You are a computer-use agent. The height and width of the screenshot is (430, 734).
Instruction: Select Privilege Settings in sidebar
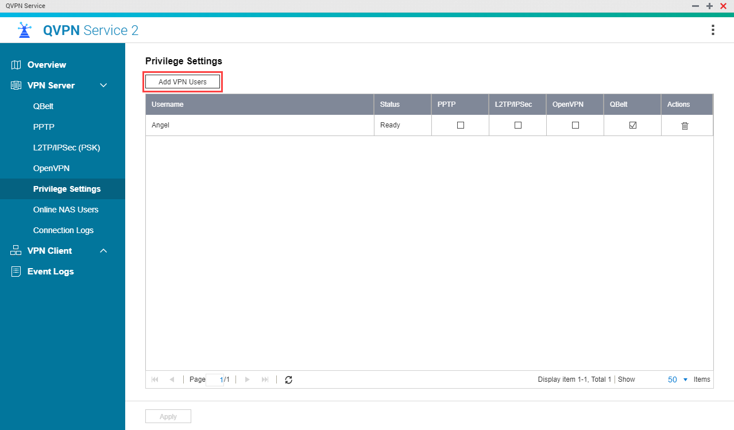pos(63,189)
